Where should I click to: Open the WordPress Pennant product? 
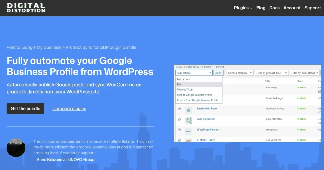coord(208,130)
